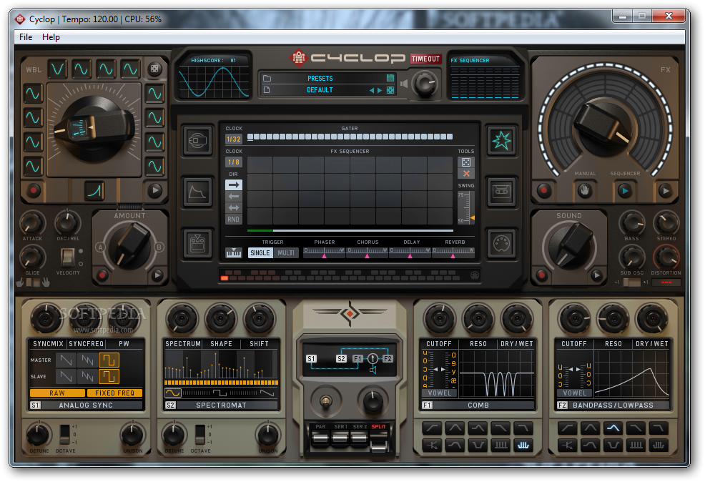Toggle the RAW option in Analog Sync

(x=57, y=393)
